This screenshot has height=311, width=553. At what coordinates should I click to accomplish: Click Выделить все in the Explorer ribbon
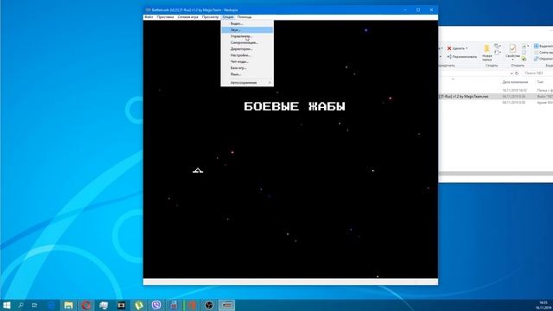pyautogui.click(x=543, y=46)
